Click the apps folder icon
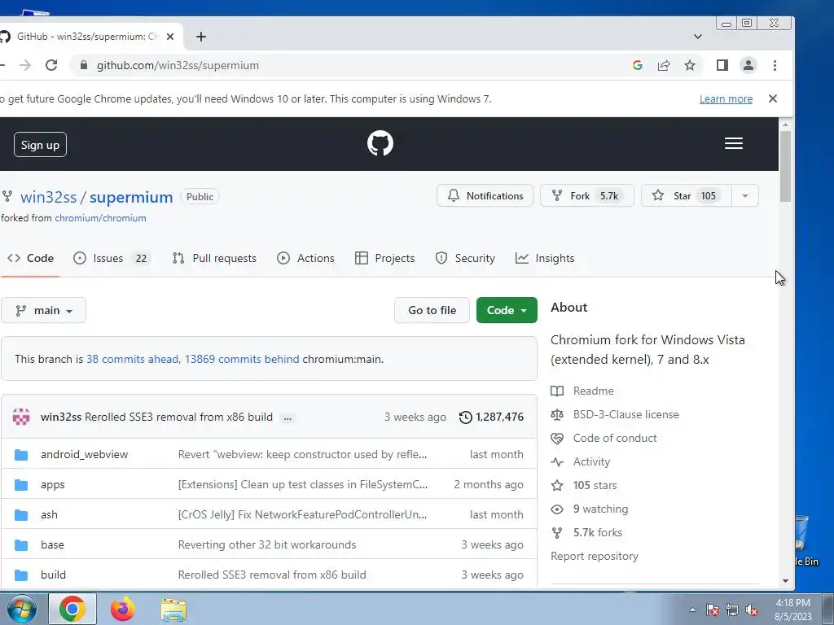The height and width of the screenshot is (625, 834). pyautogui.click(x=21, y=485)
